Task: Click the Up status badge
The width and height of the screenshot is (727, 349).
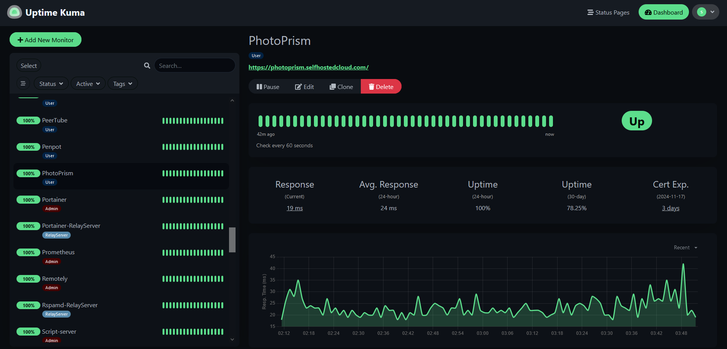Action: coord(637,121)
